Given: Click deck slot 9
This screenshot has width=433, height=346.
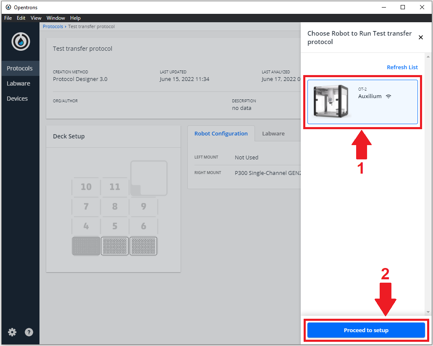Looking at the screenshot, I should (x=143, y=206).
